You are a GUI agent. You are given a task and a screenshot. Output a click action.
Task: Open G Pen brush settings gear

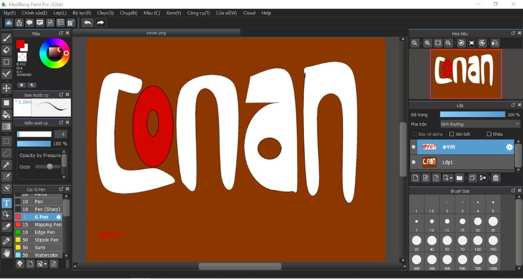tap(59, 217)
